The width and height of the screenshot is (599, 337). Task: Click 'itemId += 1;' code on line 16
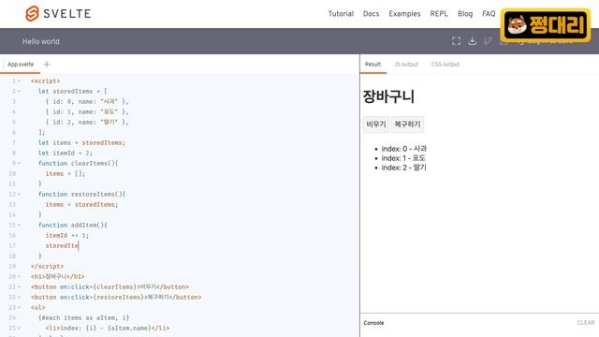coord(66,235)
